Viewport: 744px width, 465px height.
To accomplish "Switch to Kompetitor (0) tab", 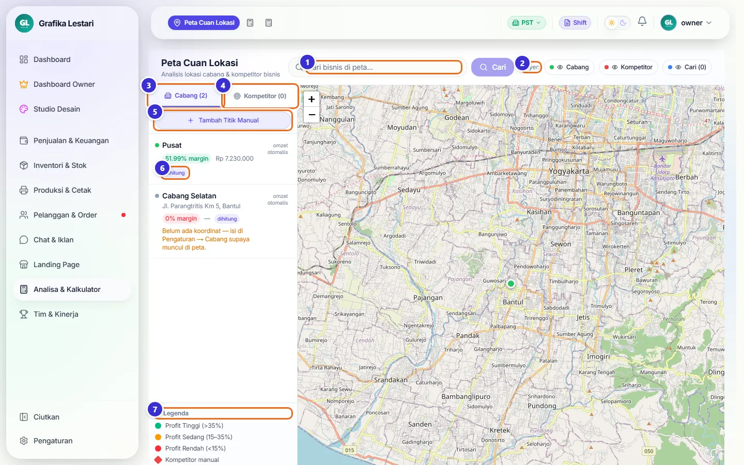I will [x=260, y=96].
